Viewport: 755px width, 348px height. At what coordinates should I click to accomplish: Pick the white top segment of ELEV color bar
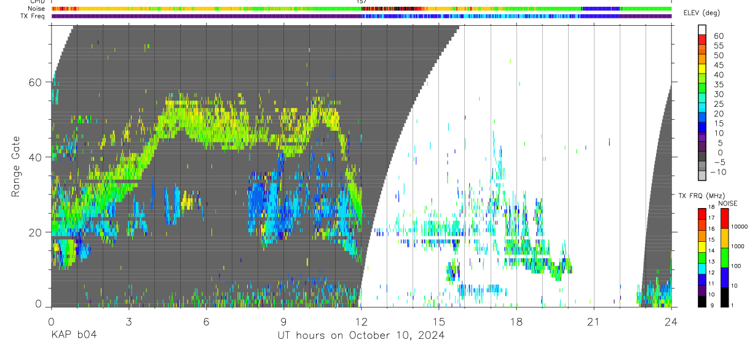tap(702, 30)
